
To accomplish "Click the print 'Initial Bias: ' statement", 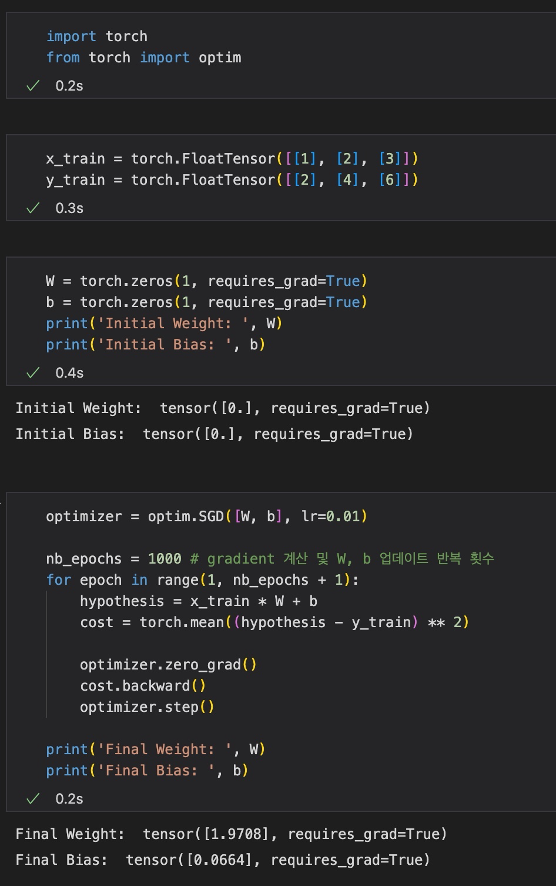I will (x=156, y=345).
